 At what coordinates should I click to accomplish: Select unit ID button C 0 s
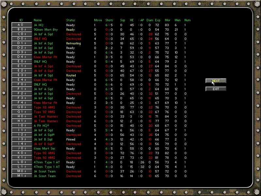point(22,34)
